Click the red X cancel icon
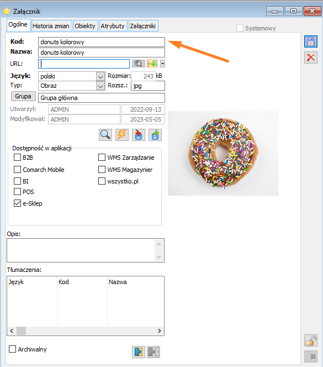323x367 pixels. [311, 57]
